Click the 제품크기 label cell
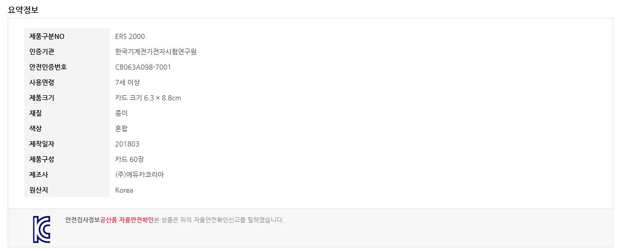This screenshot has width=619, height=251. [67, 98]
